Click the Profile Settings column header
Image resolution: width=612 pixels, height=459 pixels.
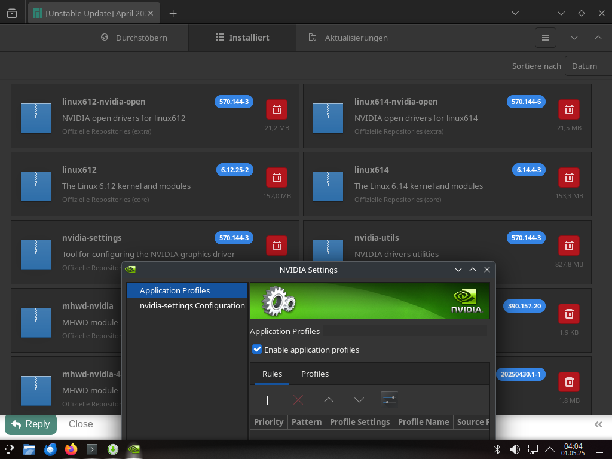360,422
